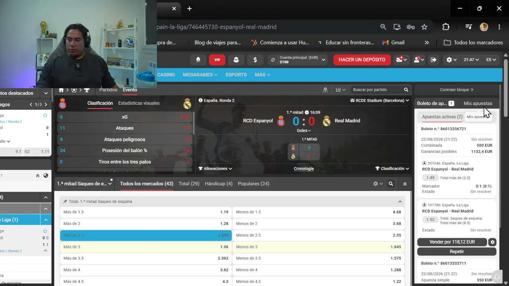This screenshot has width=509, height=286.
Task: Open the Hándicap (4) tab
Action: 219,184
